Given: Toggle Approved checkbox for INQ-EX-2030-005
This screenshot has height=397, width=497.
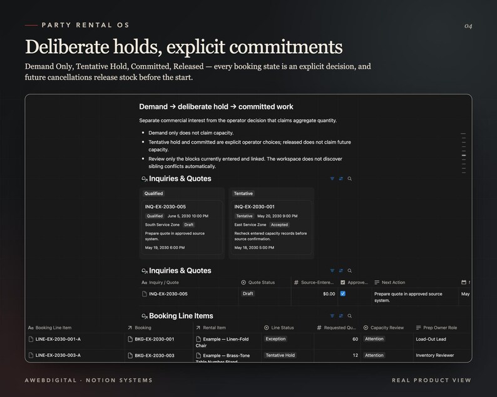Looking at the screenshot, I should tap(342, 294).
